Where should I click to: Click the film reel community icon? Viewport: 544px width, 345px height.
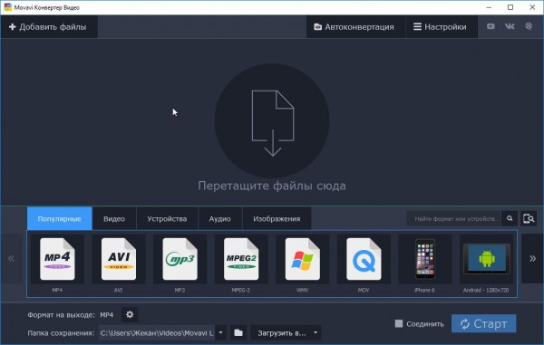tap(529, 26)
